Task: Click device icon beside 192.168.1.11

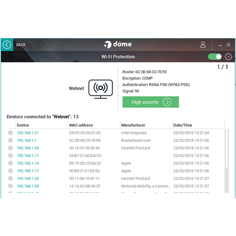Action: pyautogui.click(x=11, y=156)
